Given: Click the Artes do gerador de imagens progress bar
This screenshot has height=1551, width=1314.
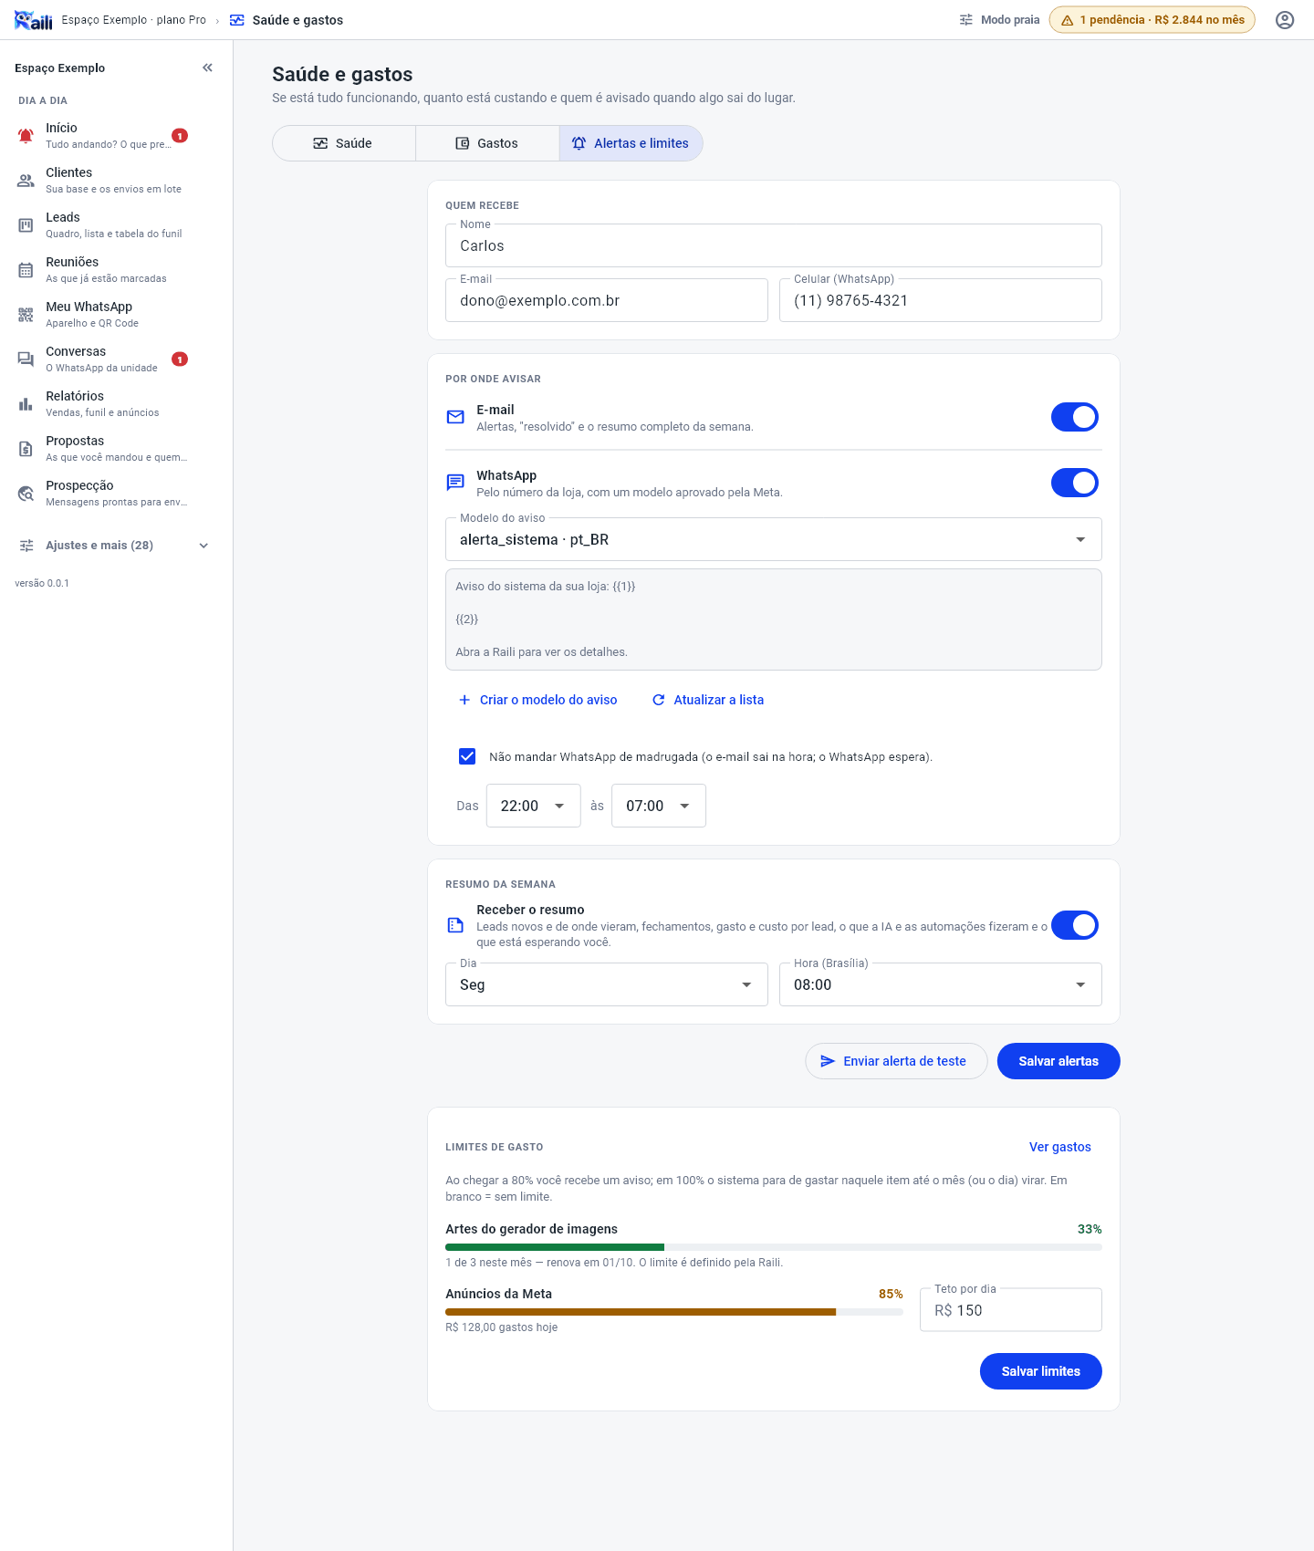Looking at the screenshot, I should click(x=774, y=1247).
